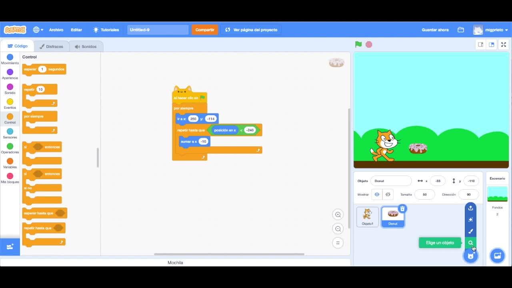Click the Dirección direction field
The height and width of the screenshot is (288, 512).
click(x=468, y=194)
